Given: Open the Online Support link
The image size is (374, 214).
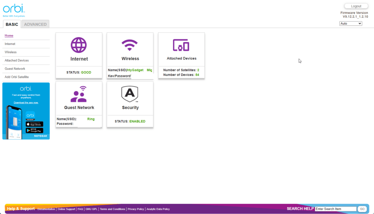Looking at the screenshot, I should click(x=66, y=209).
